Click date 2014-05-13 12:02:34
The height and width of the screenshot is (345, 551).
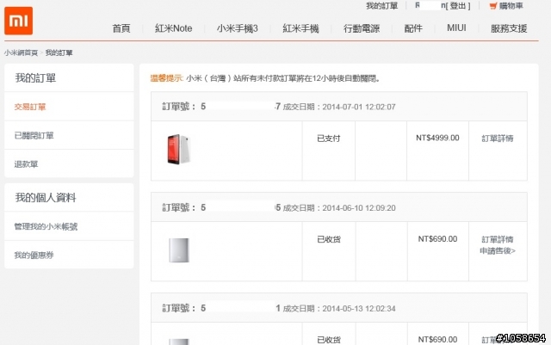pyautogui.click(x=359, y=309)
